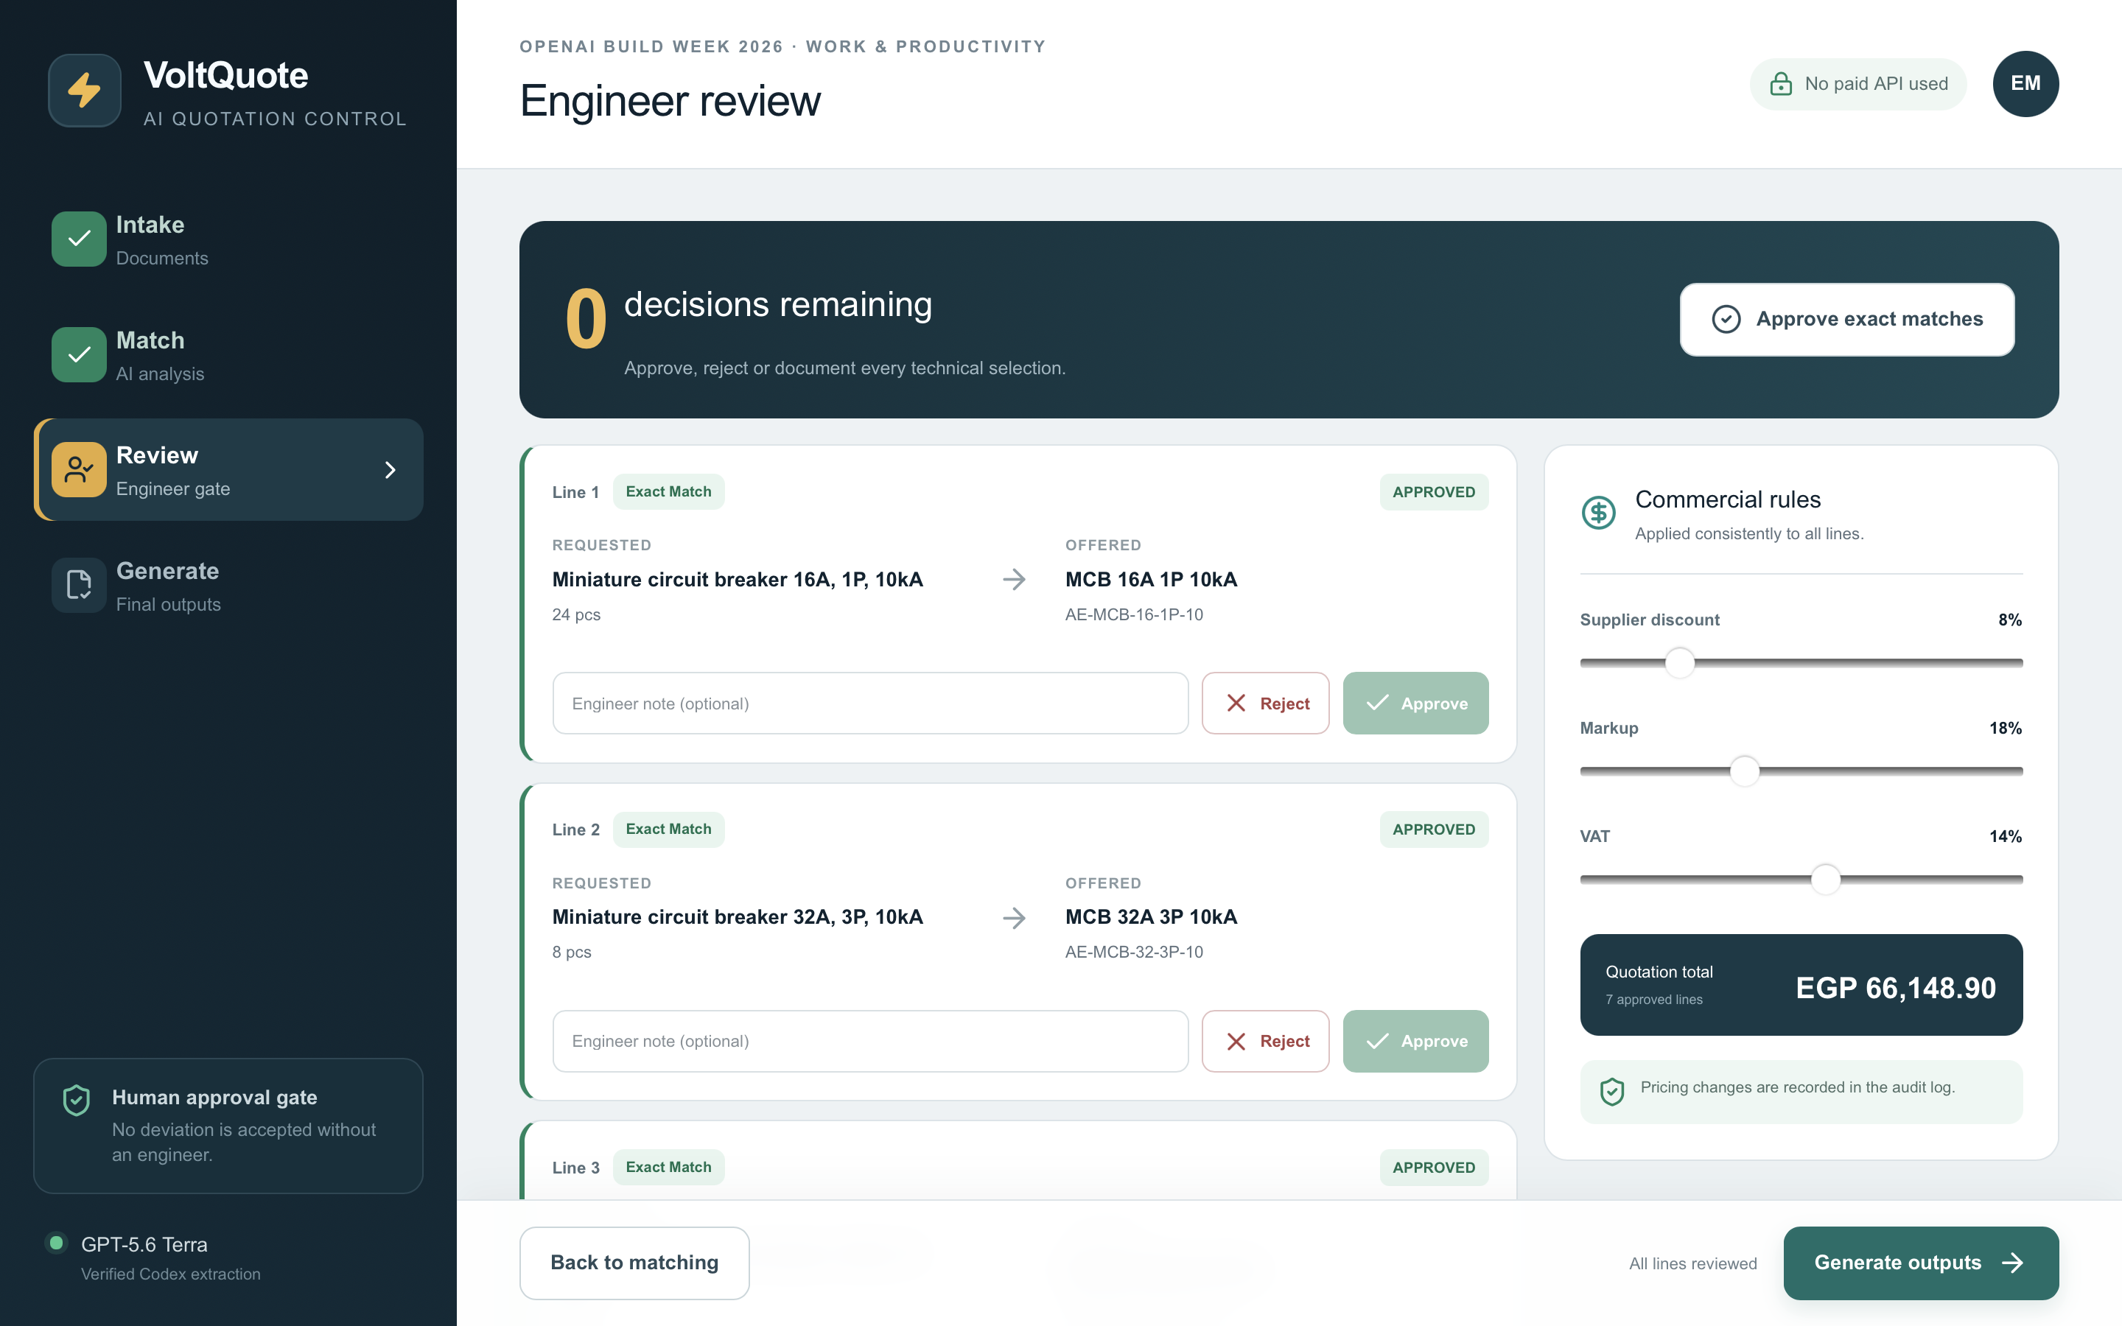The image size is (2122, 1326).
Task: Click the '7 approved lines' text
Action: tap(1653, 1000)
